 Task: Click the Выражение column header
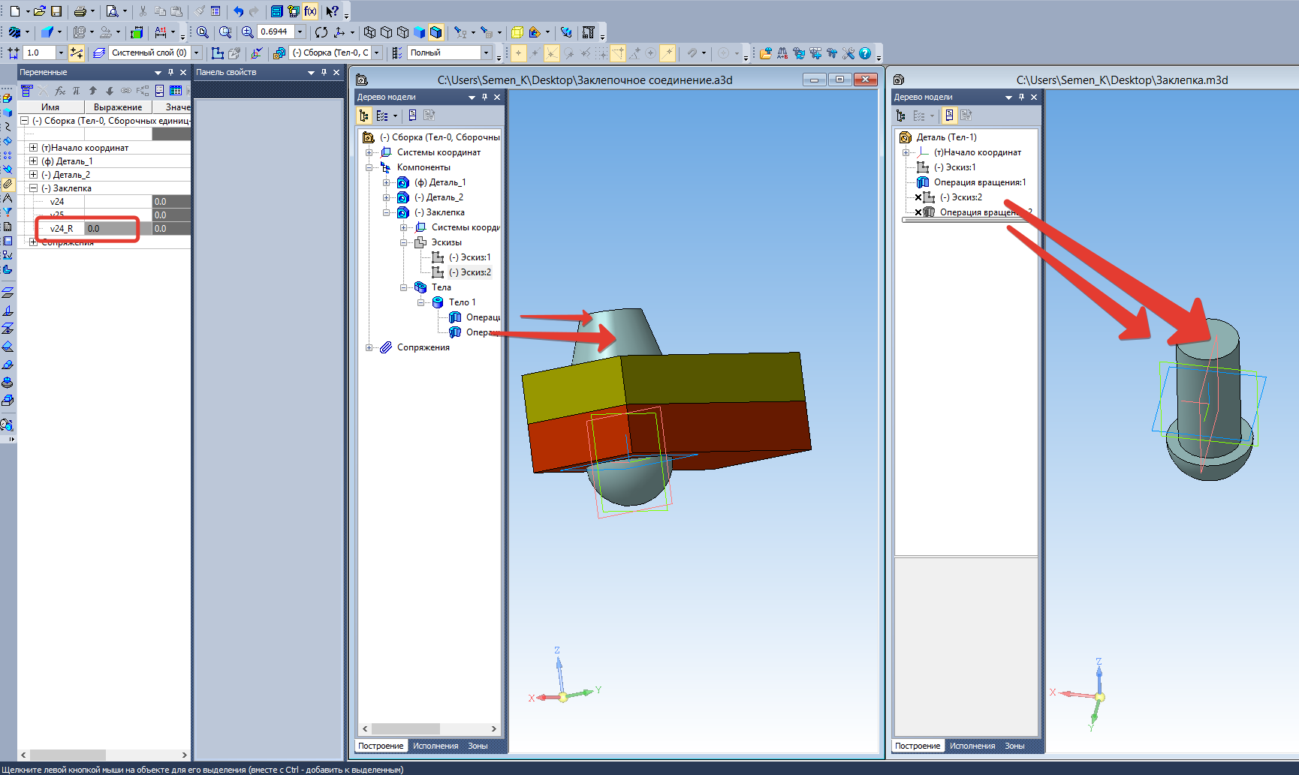point(118,107)
